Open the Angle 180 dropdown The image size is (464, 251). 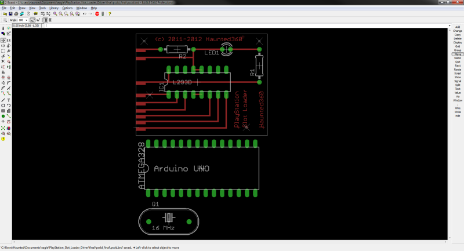click(26, 20)
